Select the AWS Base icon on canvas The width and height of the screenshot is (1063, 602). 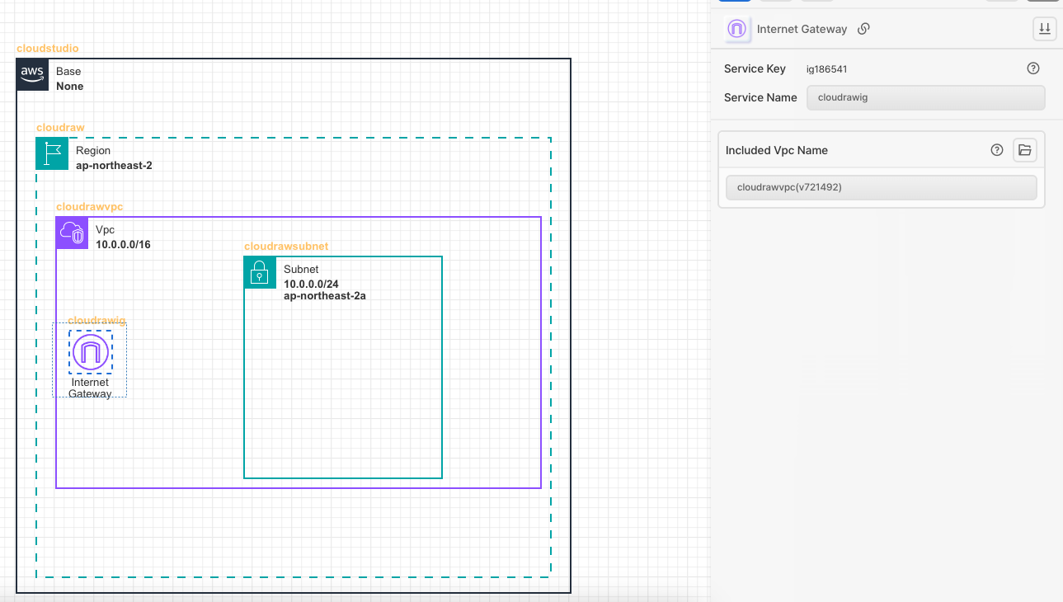[x=33, y=74]
